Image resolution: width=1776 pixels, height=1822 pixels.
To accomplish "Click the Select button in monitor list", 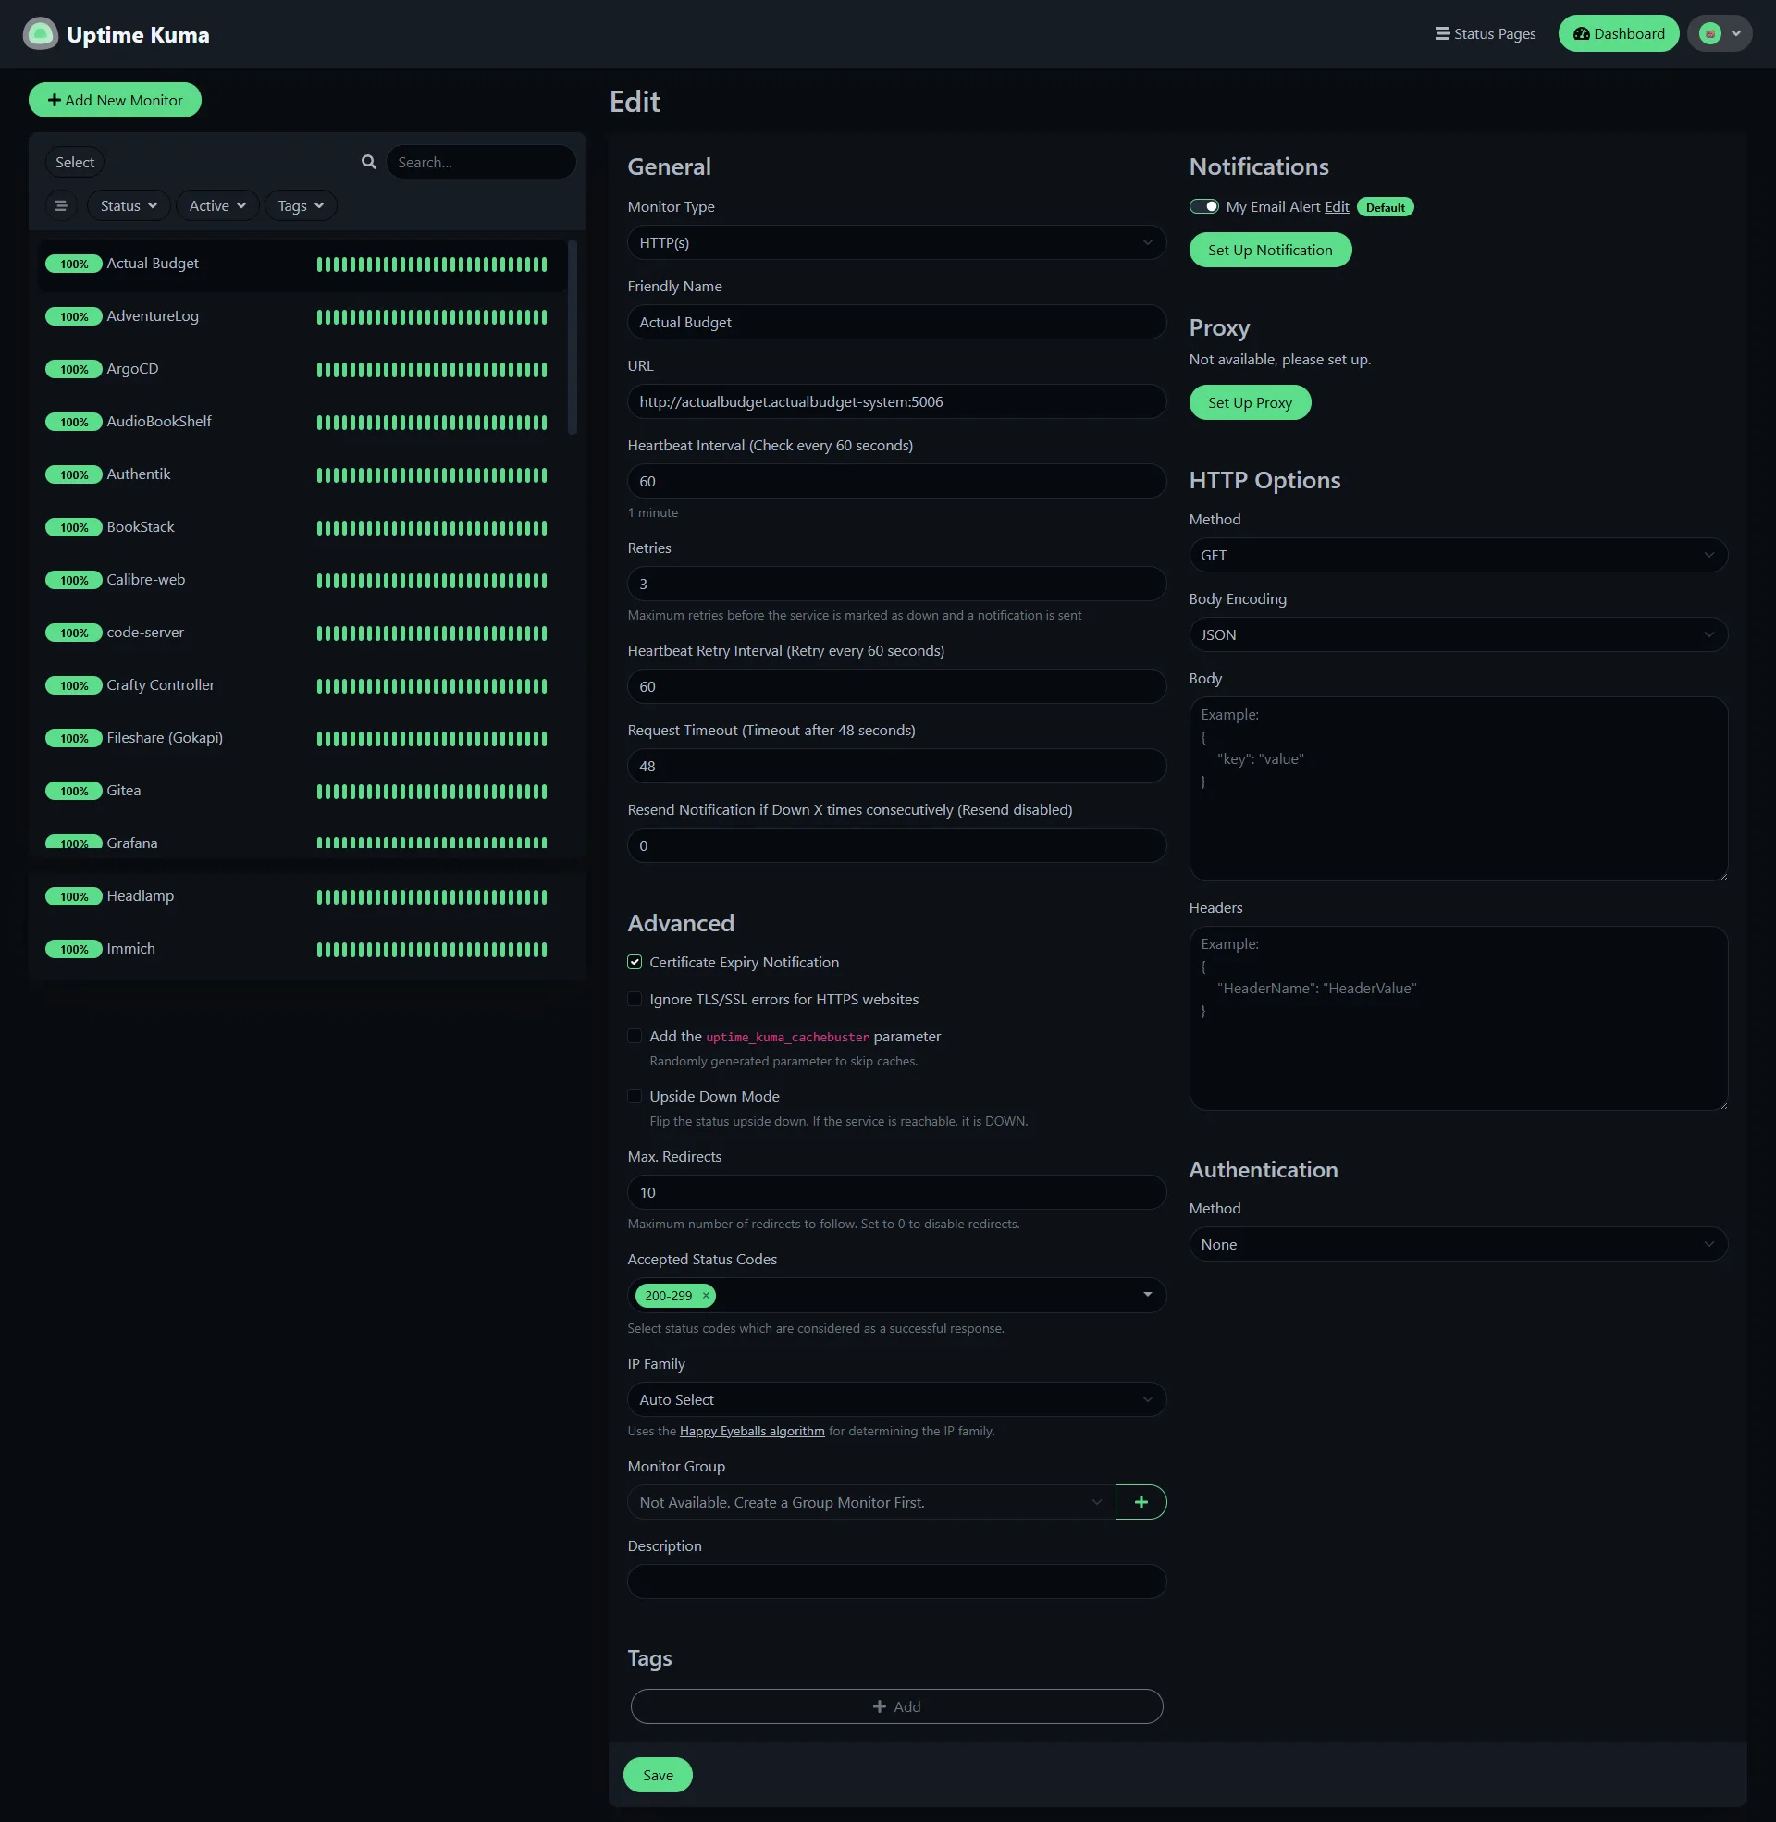I will [75, 162].
